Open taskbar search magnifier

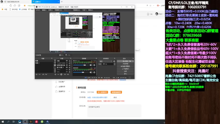[x=8, y=122]
